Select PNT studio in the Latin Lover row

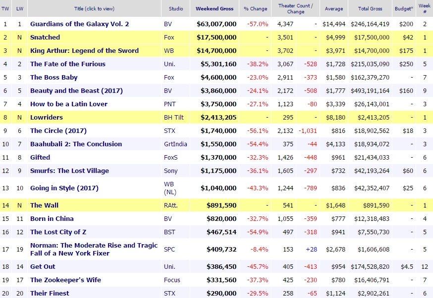coord(170,104)
